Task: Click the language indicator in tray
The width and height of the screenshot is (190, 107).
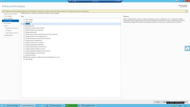Action: click(x=180, y=106)
